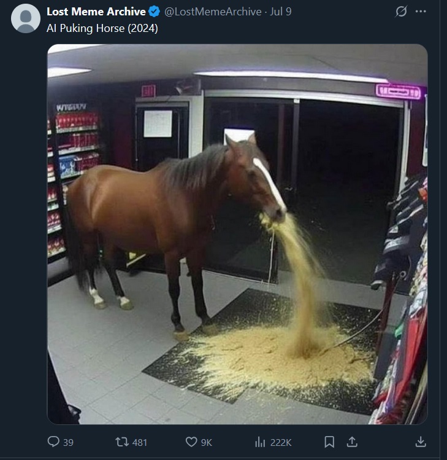Click the Grok slashed-circle icon

point(401,12)
